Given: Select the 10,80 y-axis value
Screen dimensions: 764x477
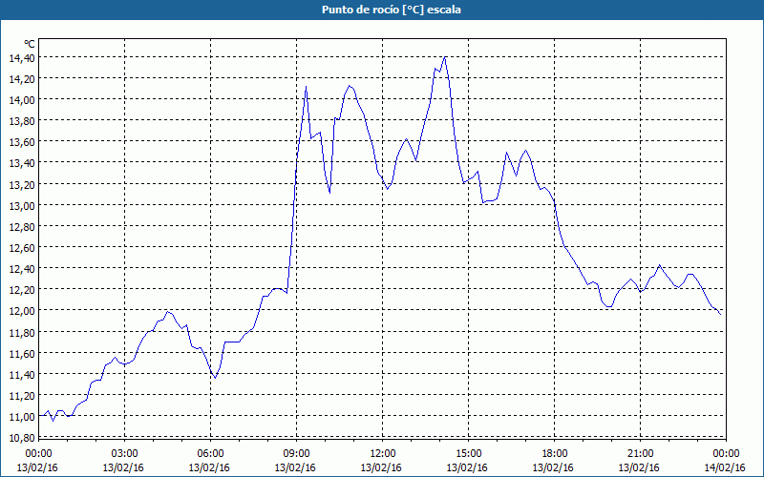Looking at the screenshot, I should tap(22, 438).
